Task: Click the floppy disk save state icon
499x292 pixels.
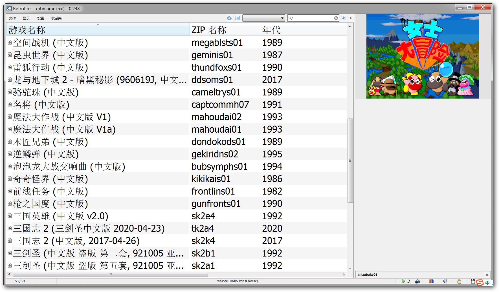Action: click(473, 281)
